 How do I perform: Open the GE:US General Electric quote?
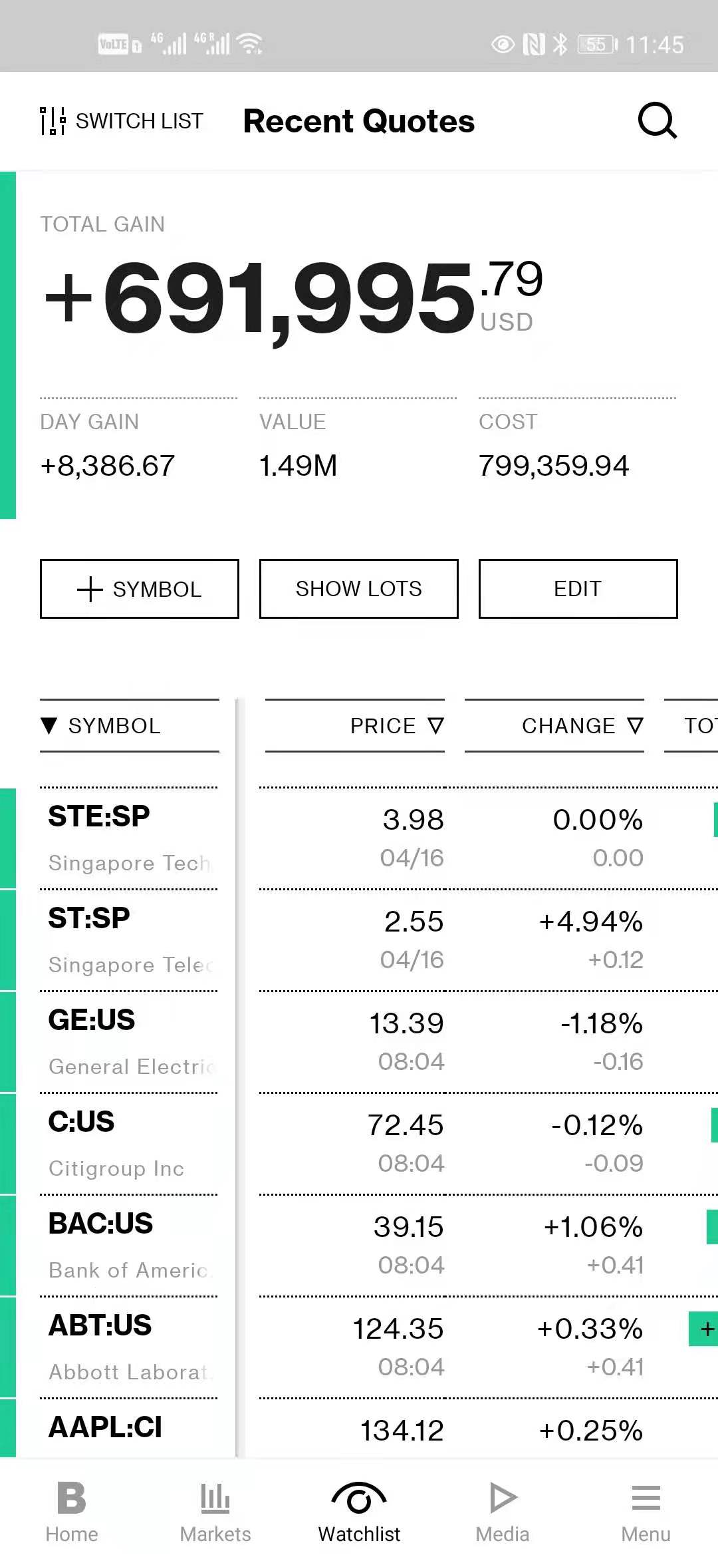(130, 1041)
